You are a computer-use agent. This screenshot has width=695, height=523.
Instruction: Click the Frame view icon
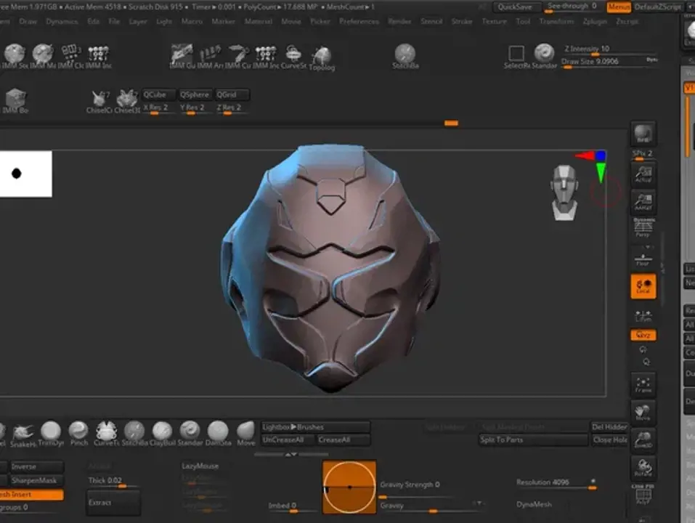643,384
